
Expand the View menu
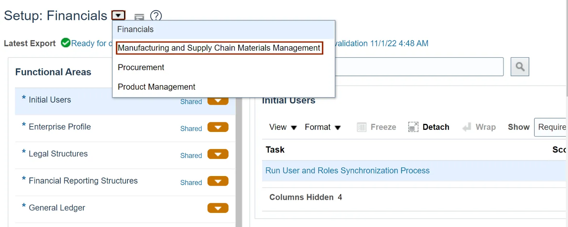point(283,127)
